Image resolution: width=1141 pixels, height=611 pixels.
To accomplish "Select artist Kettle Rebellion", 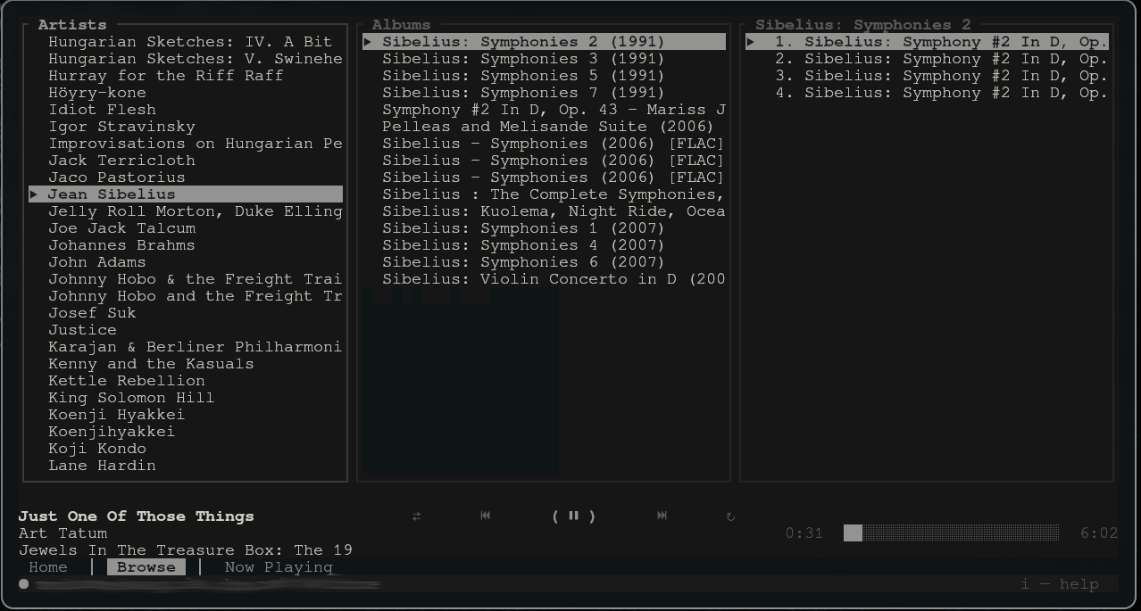I will [x=127, y=381].
